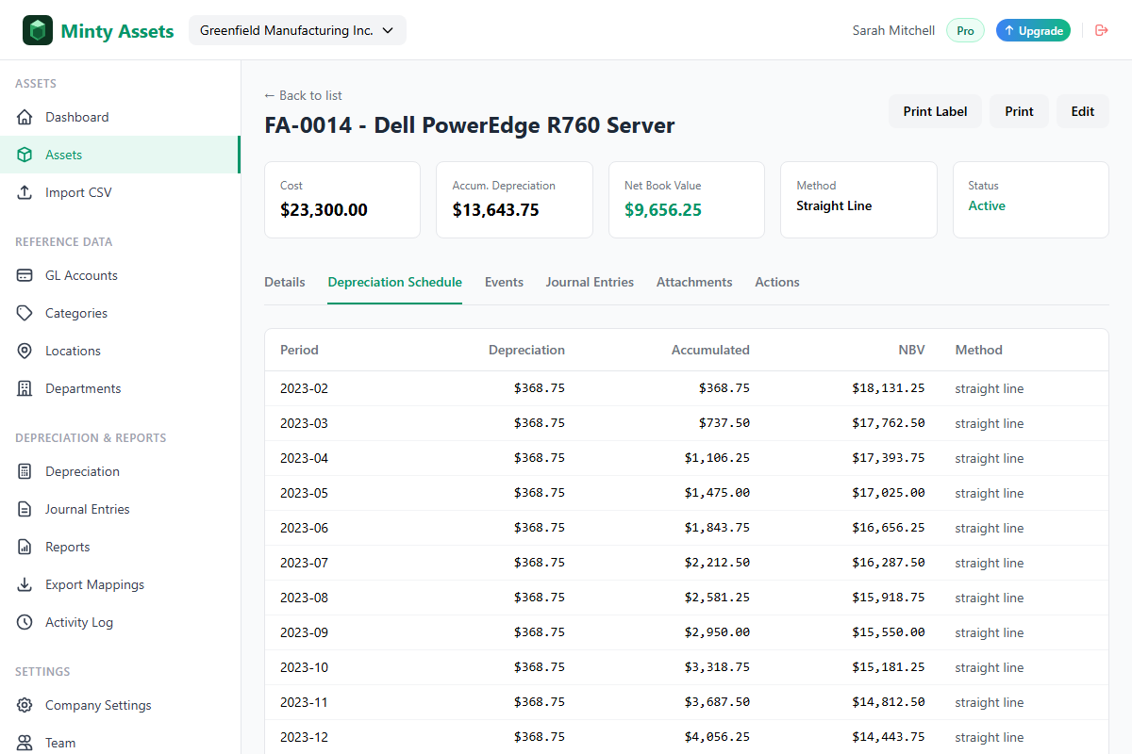1132x754 pixels.
Task: Click the 2023-12 period cell
Action: [304, 737]
